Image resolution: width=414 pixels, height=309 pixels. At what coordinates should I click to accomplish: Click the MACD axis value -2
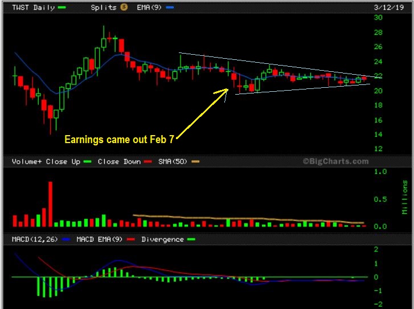click(377, 304)
